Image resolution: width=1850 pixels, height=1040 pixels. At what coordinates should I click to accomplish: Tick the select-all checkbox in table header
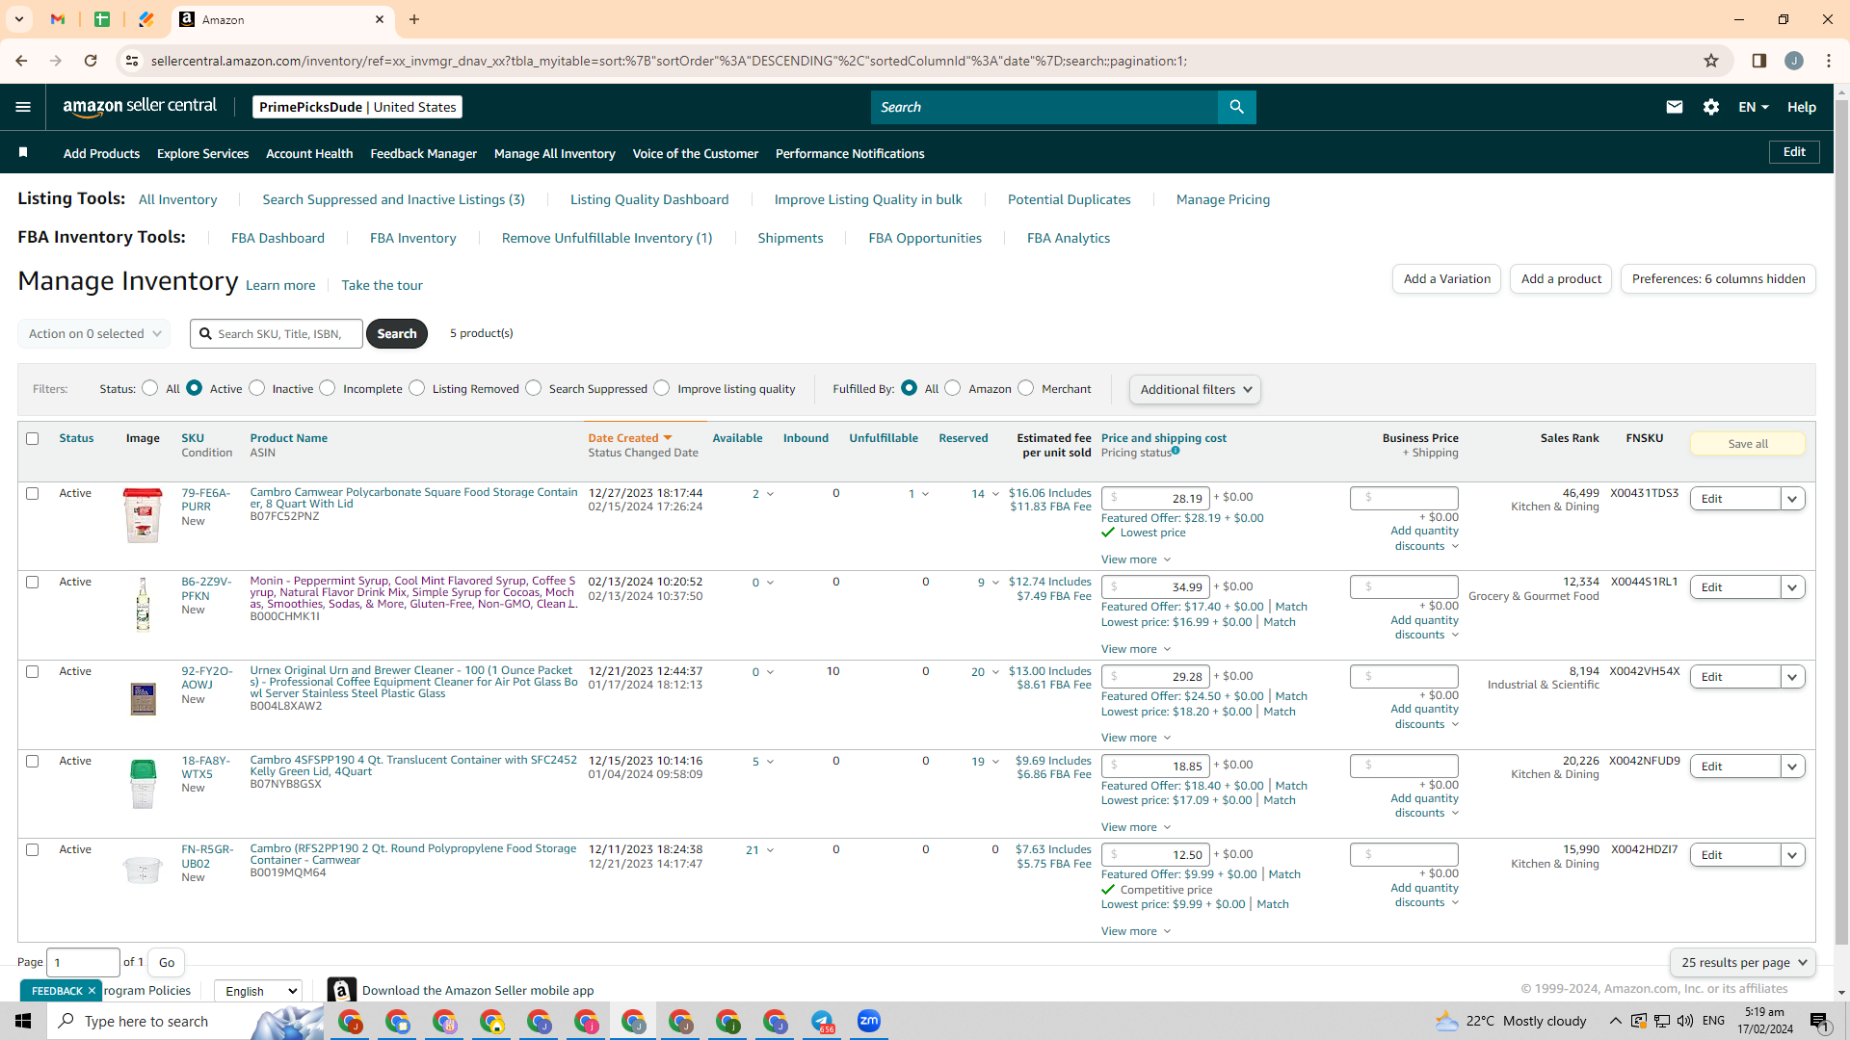[33, 438]
